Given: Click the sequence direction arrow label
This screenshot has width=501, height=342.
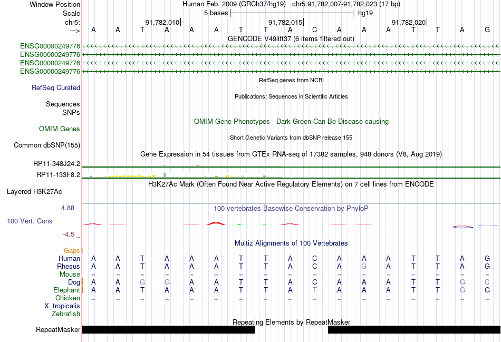Looking at the screenshot, I should [74, 31].
